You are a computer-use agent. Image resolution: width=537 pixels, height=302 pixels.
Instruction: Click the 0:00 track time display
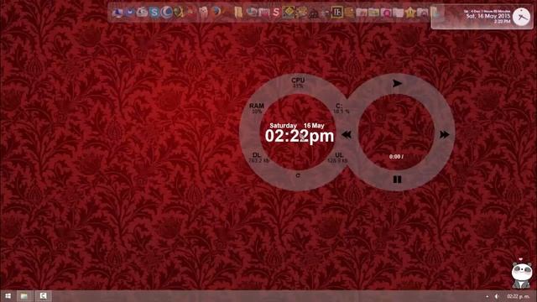click(396, 157)
